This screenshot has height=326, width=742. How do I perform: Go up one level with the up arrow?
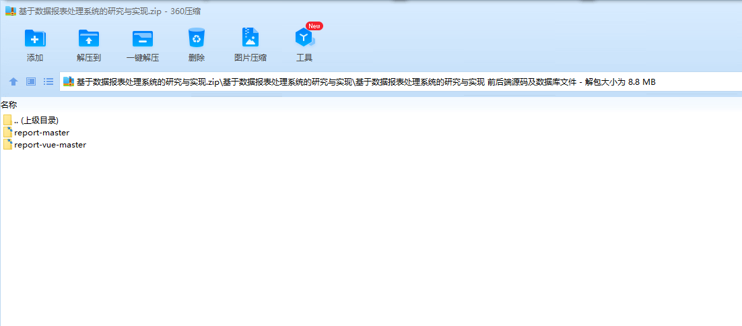click(13, 81)
